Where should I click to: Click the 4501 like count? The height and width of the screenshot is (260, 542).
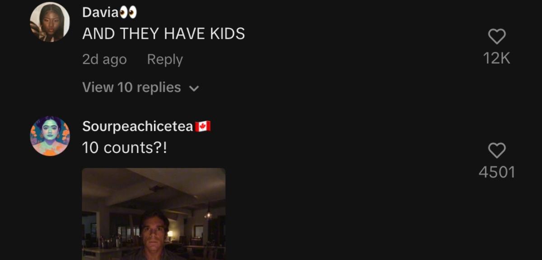pos(497,172)
